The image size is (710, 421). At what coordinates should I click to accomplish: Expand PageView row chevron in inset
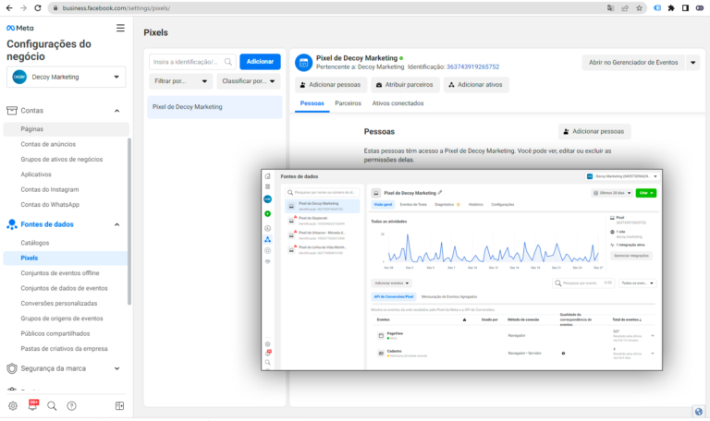point(653,335)
